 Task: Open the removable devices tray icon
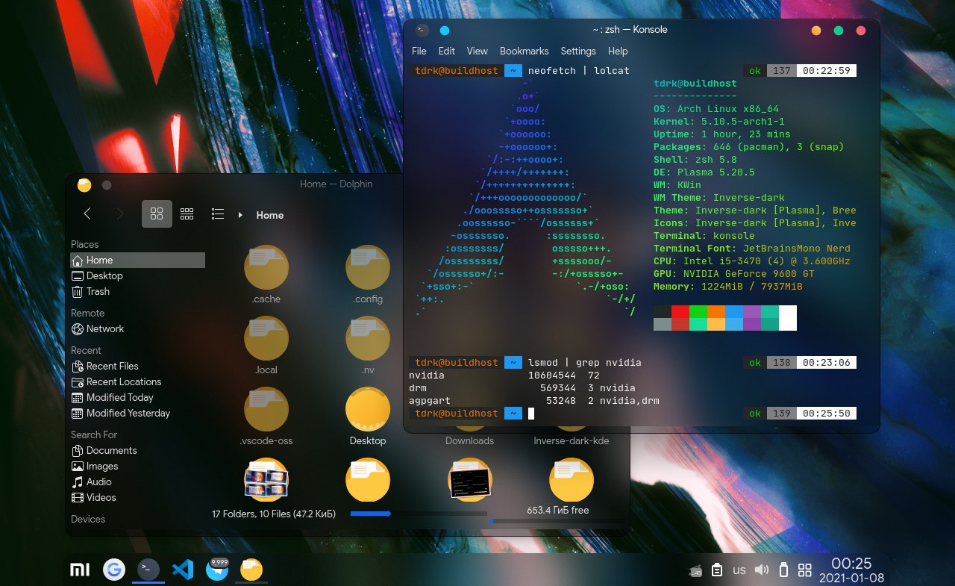[x=783, y=570]
